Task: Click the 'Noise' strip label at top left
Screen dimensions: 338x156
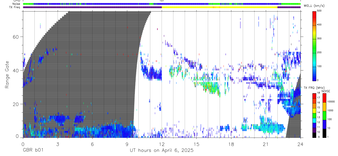Action: [17, 4]
